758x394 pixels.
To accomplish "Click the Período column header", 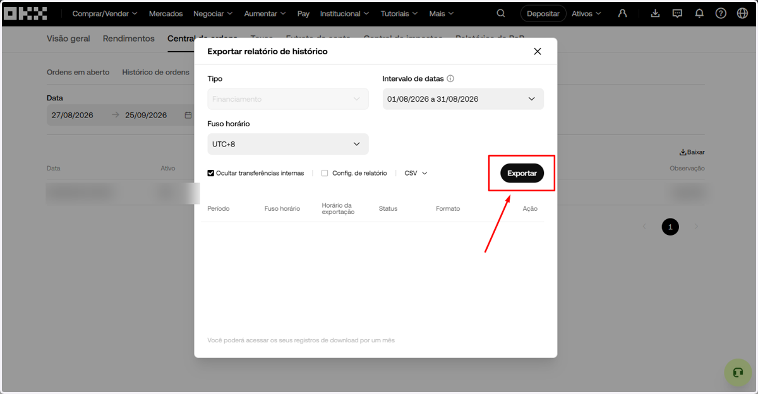I will [219, 209].
